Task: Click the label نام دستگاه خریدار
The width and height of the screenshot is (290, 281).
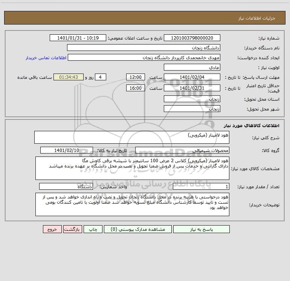Action: 262,48
